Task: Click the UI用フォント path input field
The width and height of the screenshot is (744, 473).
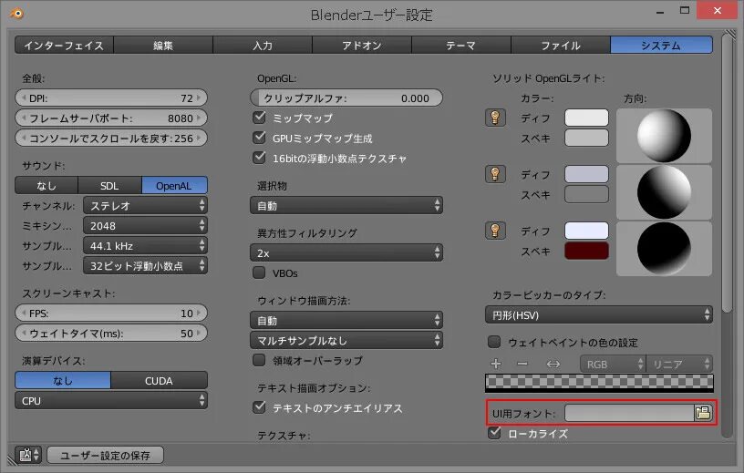Action: pos(630,413)
